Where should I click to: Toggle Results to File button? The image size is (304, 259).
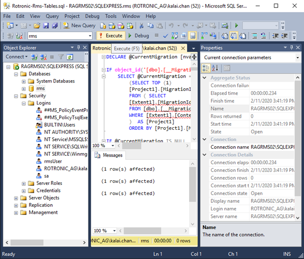coord(243,36)
